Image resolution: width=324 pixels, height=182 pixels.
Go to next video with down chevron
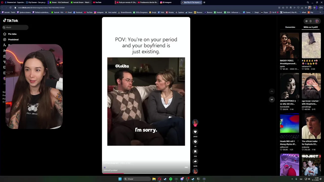(272, 99)
